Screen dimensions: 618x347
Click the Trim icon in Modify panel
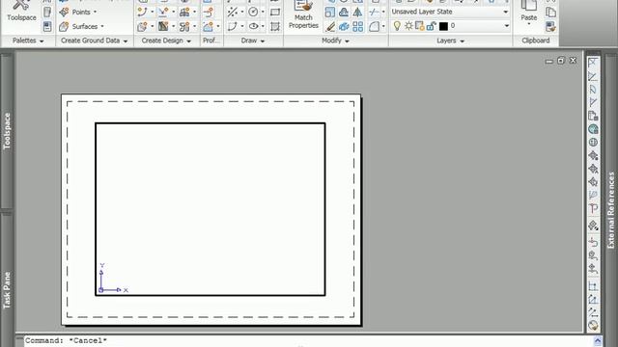tap(374, 13)
